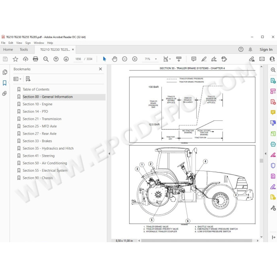This screenshot has height=277, width=277.
Task: Open Section 21 - Transmission bookmark
Action: pos(42,119)
